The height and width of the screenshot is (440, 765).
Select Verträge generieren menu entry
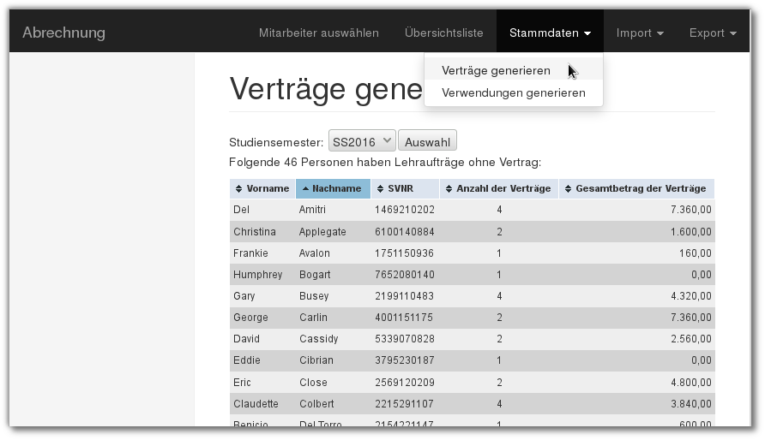click(x=496, y=70)
